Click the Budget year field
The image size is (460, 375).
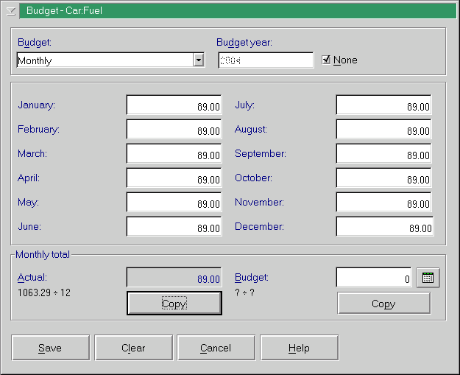266,60
